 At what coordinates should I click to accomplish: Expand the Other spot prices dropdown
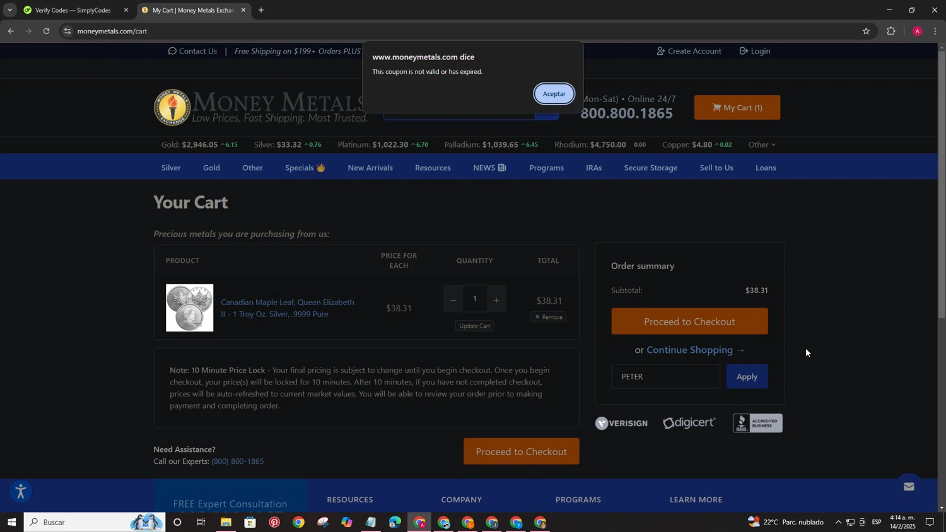pyautogui.click(x=762, y=145)
